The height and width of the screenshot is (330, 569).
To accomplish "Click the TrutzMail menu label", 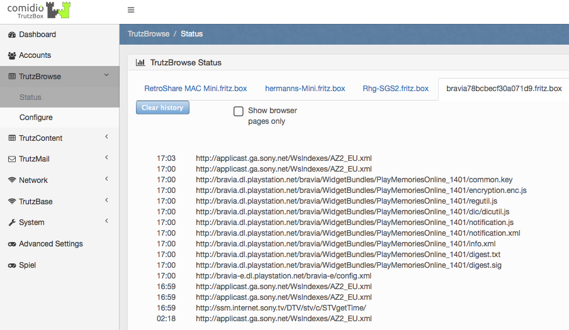I will 34,159.
